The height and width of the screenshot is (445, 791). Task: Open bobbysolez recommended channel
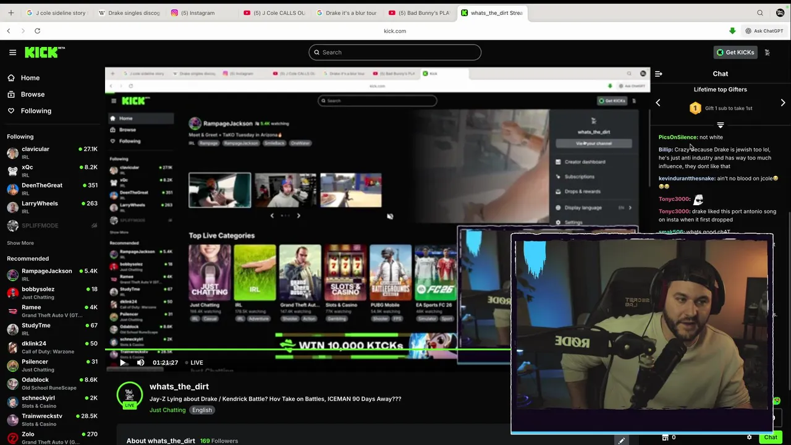[x=52, y=293]
